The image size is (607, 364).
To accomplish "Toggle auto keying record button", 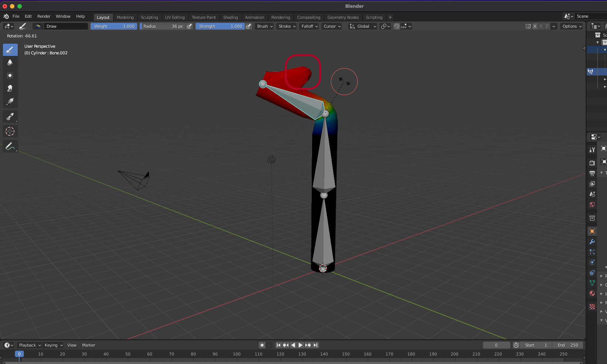I will [x=262, y=345].
